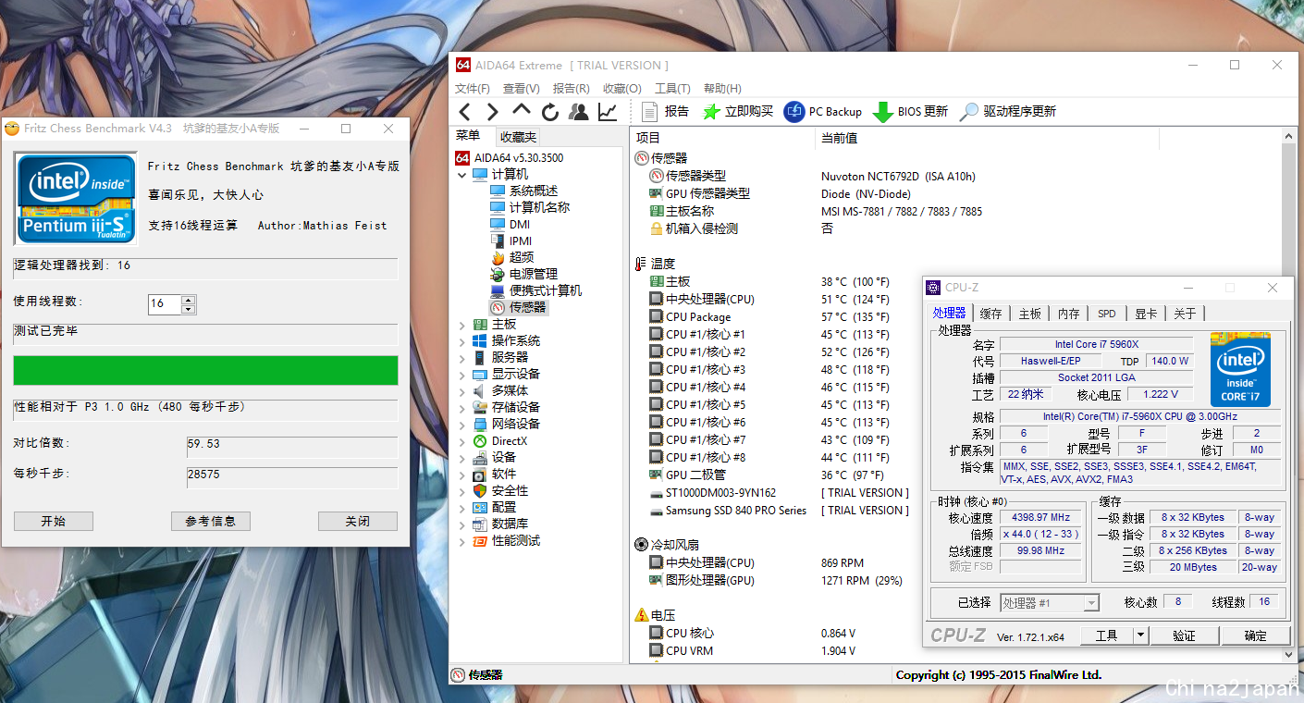1304x703 pixels.
Task: Open AIDA64 user management icon
Action: pos(579,112)
